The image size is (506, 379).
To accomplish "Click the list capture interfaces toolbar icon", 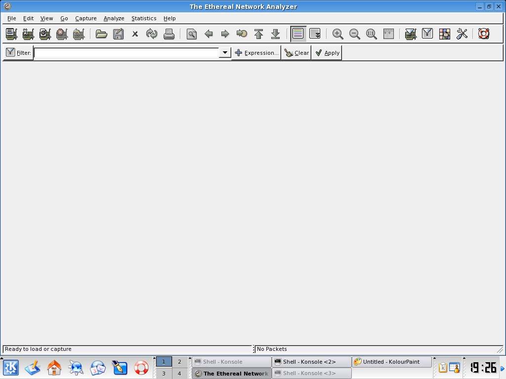I will tap(12, 34).
